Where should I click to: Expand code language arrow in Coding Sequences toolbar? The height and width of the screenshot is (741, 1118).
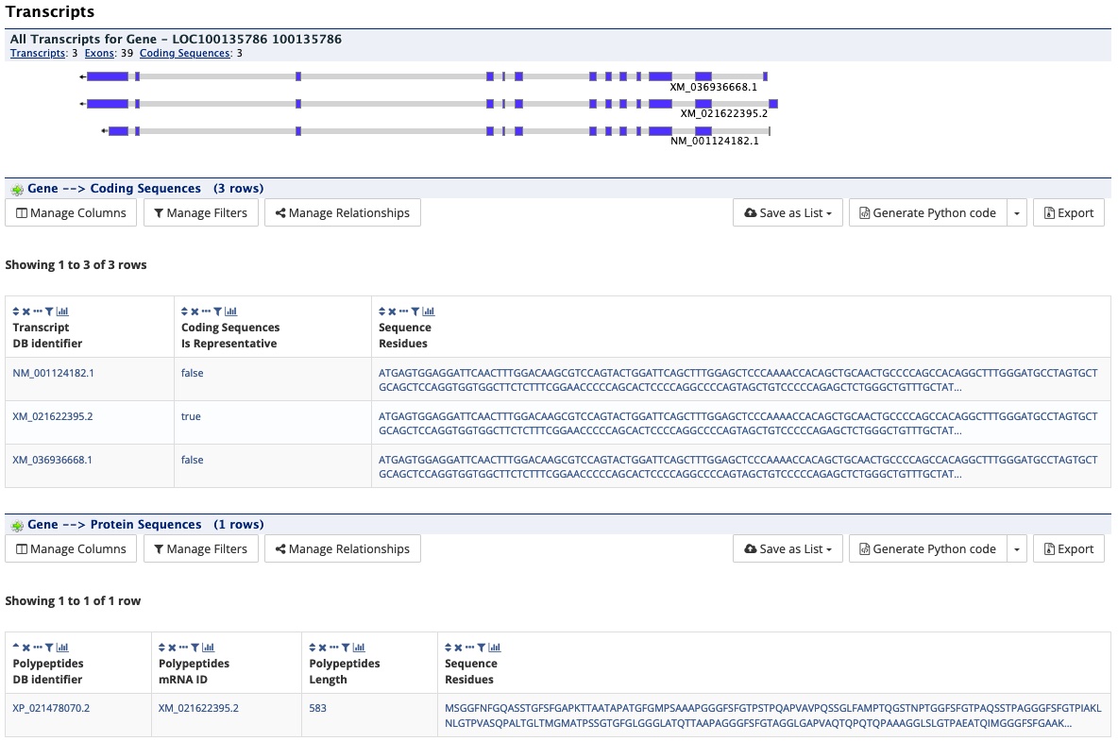click(1017, 213)
